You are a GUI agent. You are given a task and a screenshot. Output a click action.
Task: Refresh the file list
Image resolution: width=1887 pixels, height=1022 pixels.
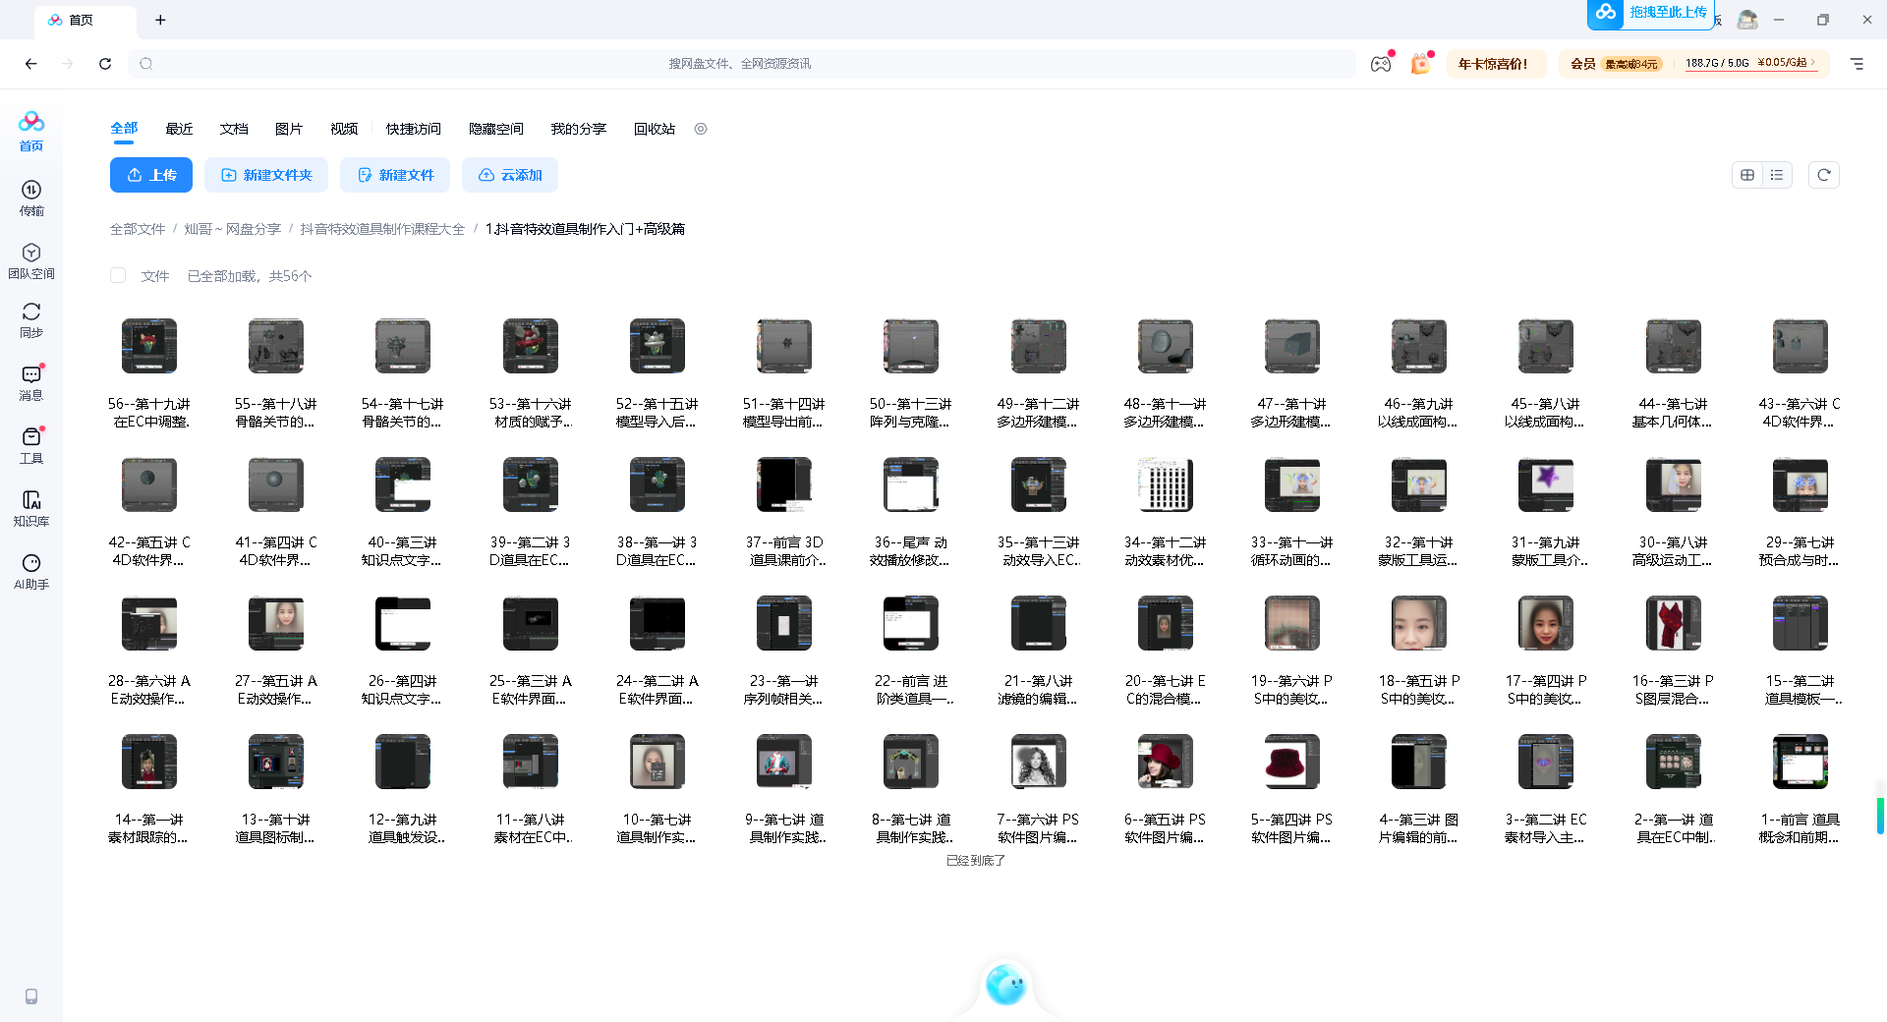click(1824, 175)
